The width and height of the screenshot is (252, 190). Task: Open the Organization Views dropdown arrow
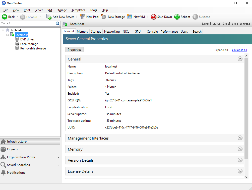[58, 157]
